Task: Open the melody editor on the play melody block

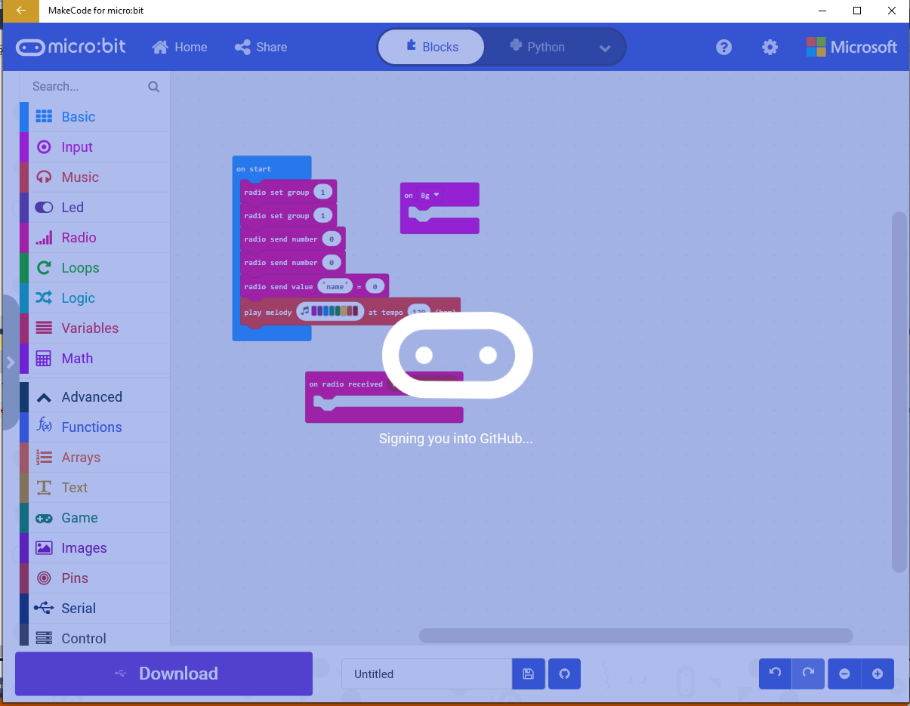Action: coord(330,311)
